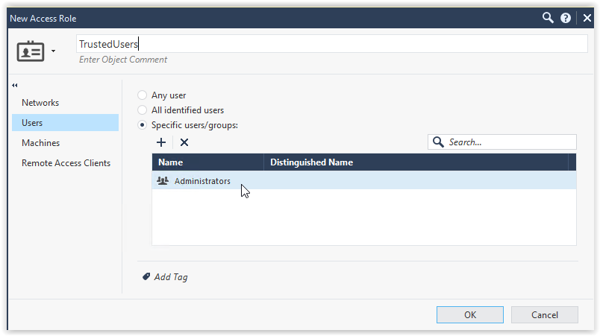Click the Administrators group icon
The image size is (600, 336).
click(x=163, y=181)
